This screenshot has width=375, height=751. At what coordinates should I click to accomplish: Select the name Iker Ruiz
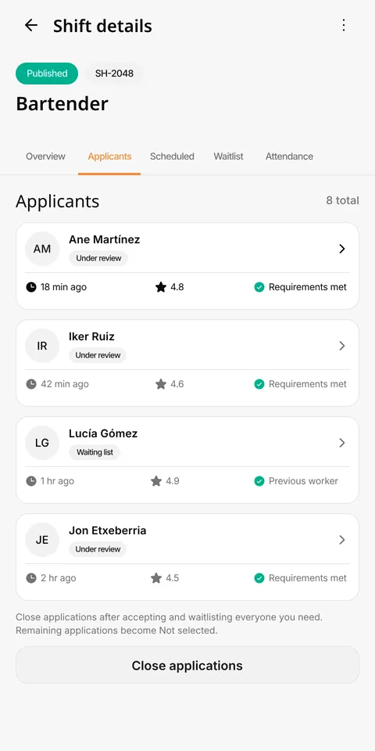pos(92,336)
